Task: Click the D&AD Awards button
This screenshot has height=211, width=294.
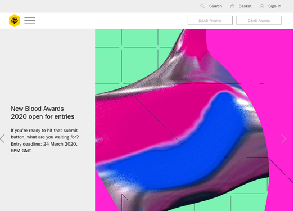Action: 259,20
